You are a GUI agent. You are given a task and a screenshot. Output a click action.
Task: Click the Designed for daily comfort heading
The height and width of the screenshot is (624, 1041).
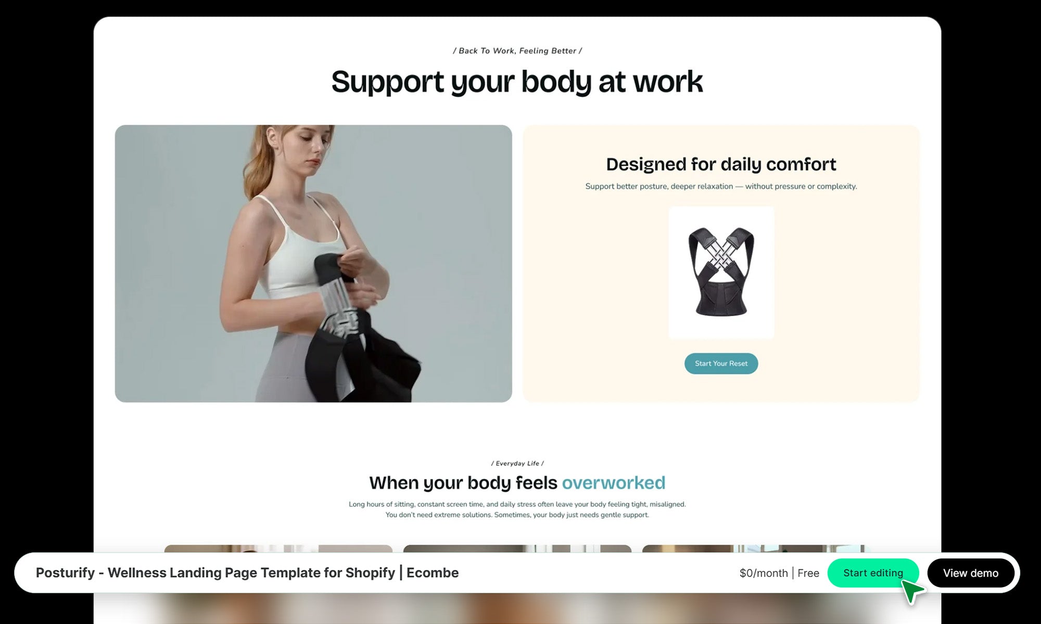click(721, 164)
